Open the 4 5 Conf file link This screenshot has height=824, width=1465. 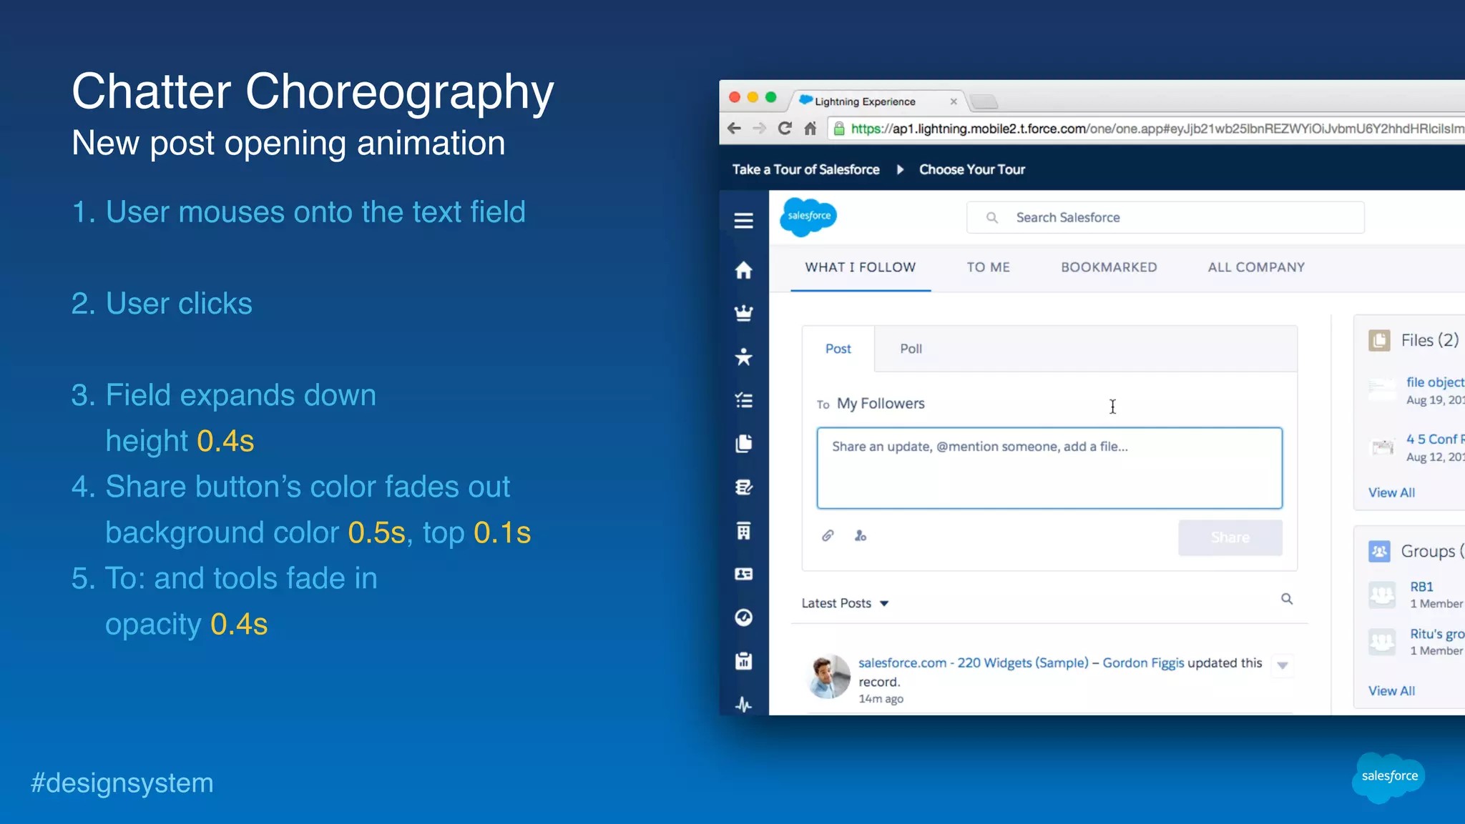pyautogui.click(x=1435, y=439)
